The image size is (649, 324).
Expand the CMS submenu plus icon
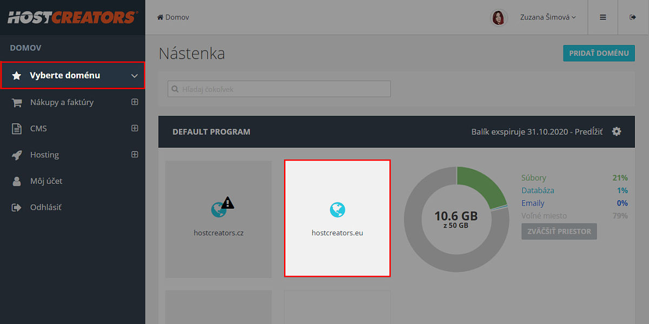click(x=135, y=128)
